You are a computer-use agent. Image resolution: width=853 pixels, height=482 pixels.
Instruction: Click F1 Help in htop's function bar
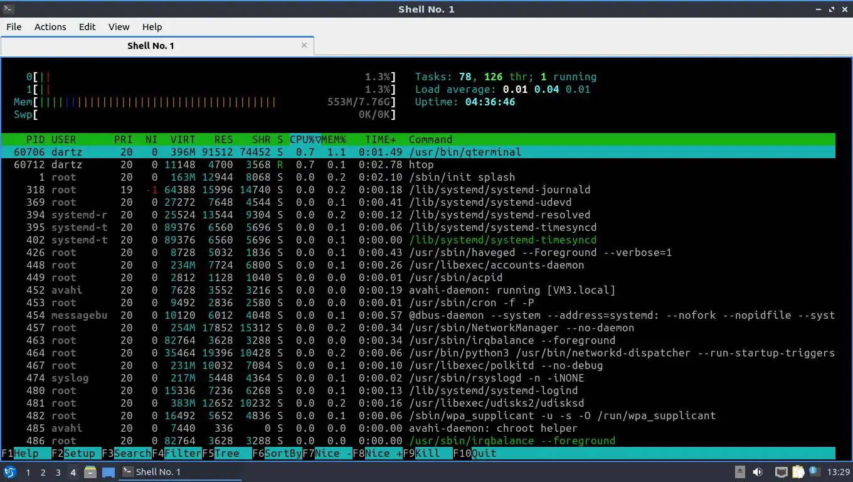(x=26, y=453)
